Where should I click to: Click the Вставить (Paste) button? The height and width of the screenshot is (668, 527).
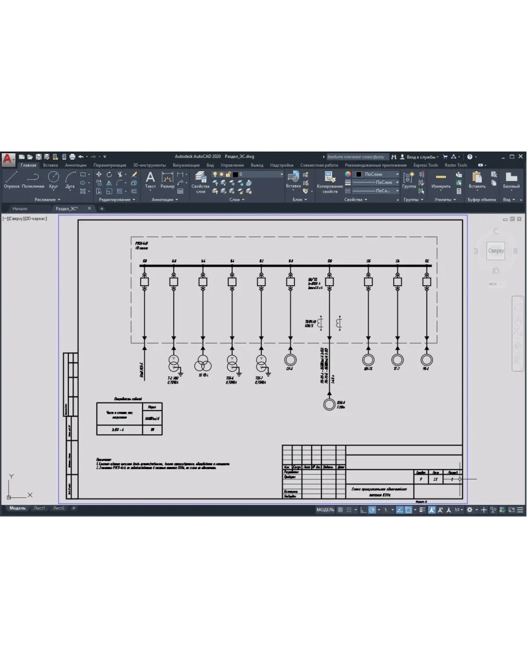tap(477, 179)
